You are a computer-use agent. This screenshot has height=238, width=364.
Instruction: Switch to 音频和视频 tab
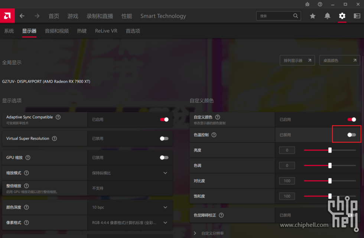[57, 31]
